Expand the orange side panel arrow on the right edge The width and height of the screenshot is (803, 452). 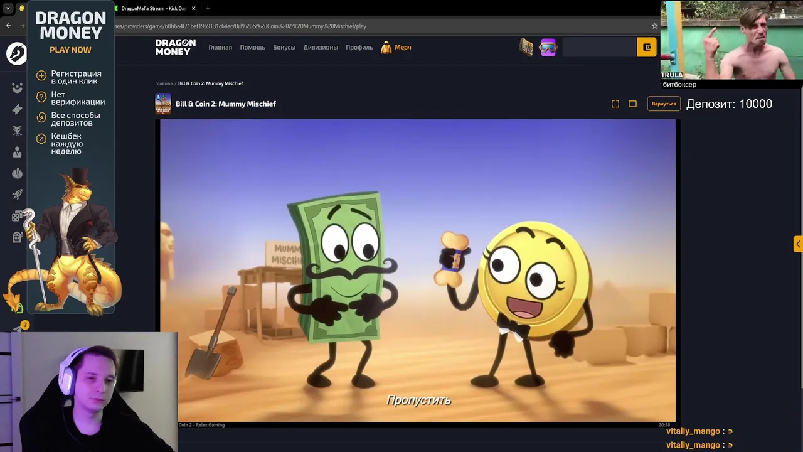tap(798, 244)
